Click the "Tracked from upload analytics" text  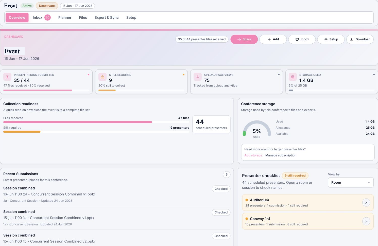pos(215,86)
